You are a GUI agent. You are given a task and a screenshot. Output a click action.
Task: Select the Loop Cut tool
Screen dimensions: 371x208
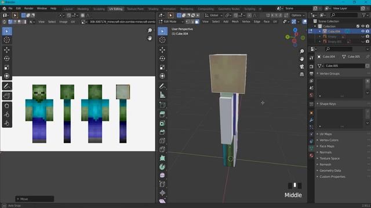pyautogui.click(x=162, y=141)
